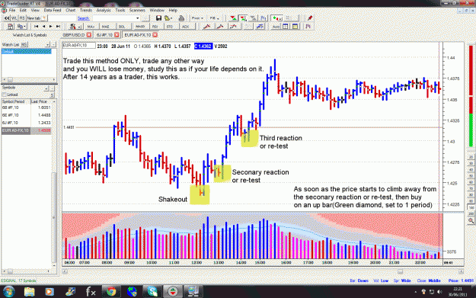
Task: Open the Scanners menu
Action: tap(137, 10)
